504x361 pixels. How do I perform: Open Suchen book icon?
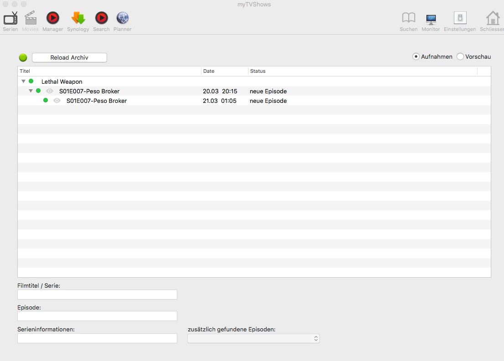pos(408,19)
